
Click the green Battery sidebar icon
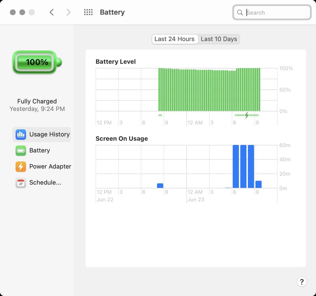(21, 151)
